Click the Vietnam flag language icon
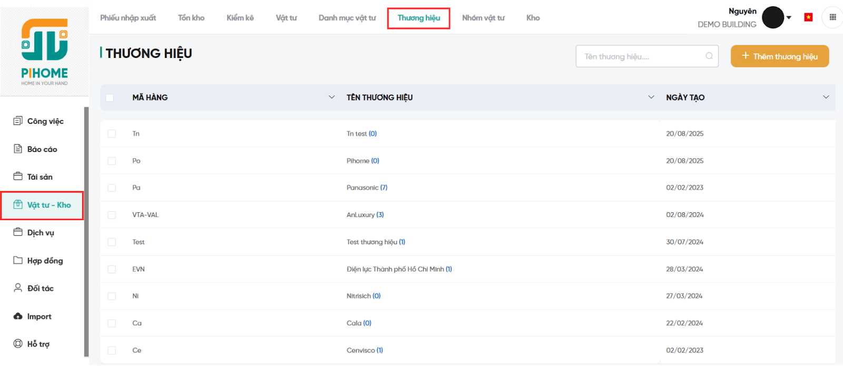 [x=808, y=17]
